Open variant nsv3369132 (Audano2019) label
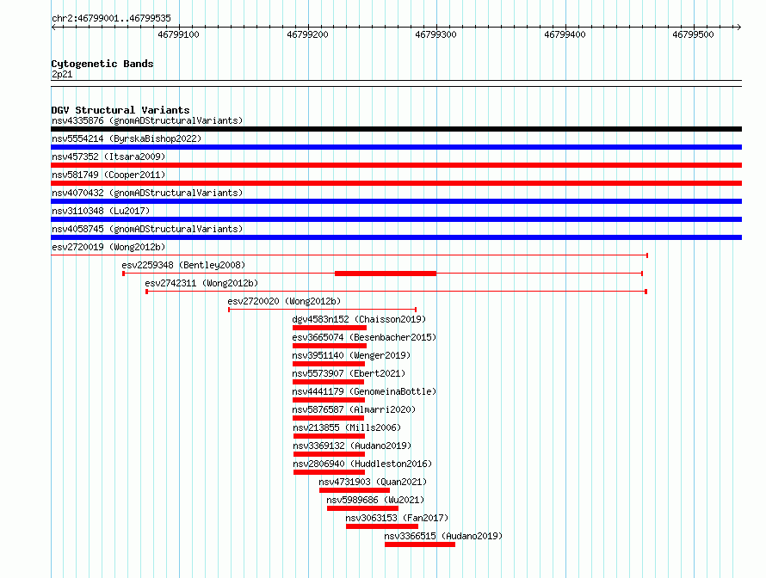The image size is (766, 578). (x=352, y=446)
